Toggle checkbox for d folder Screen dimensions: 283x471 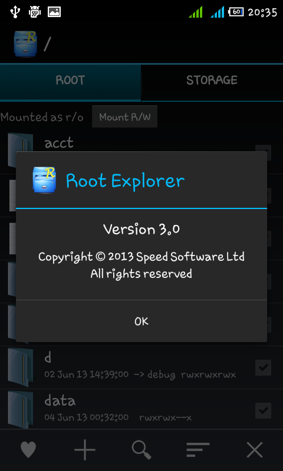(263, 367)
